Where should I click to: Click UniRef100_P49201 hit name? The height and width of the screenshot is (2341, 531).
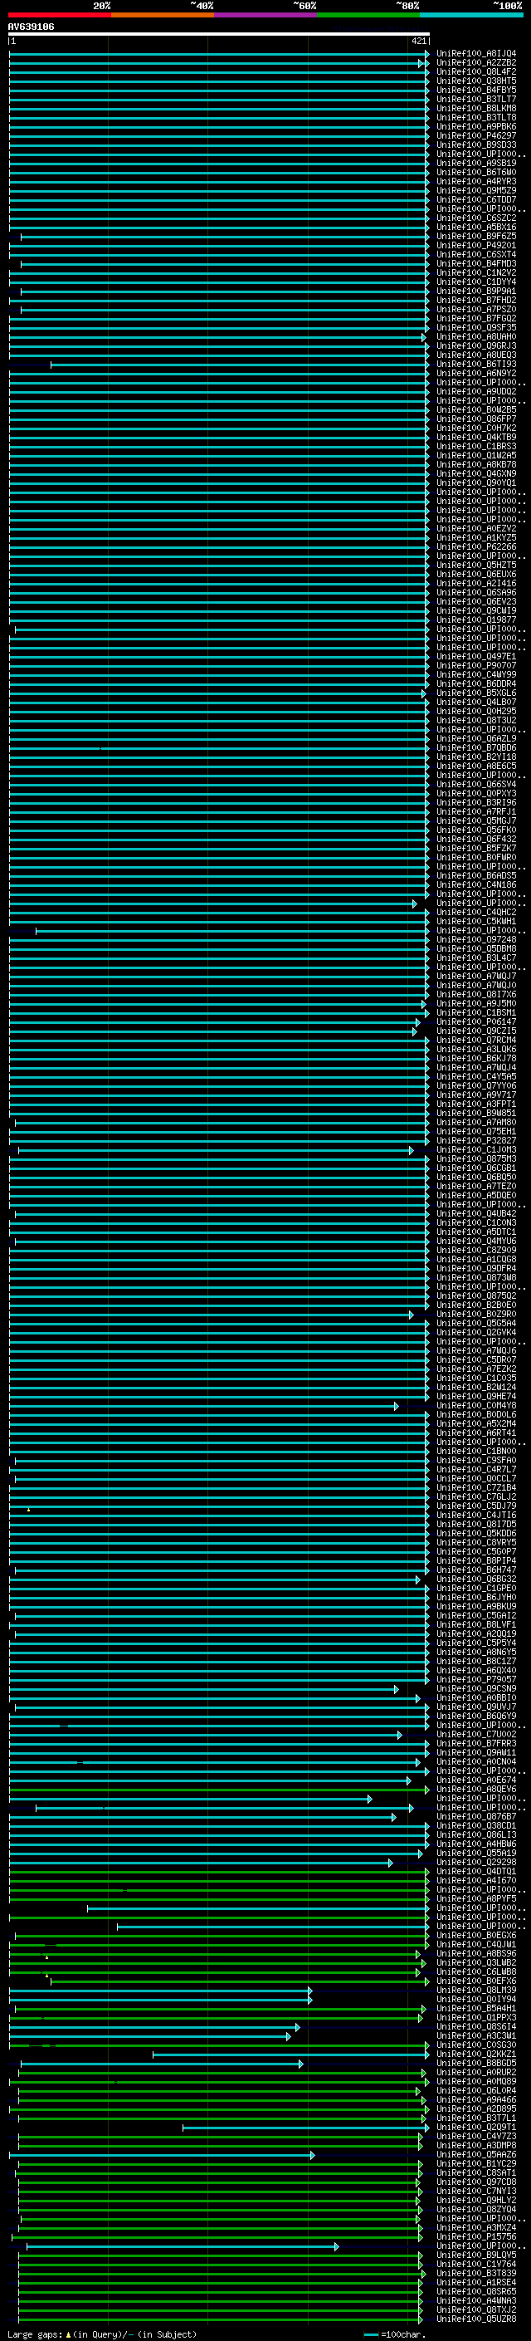[476, 245]
